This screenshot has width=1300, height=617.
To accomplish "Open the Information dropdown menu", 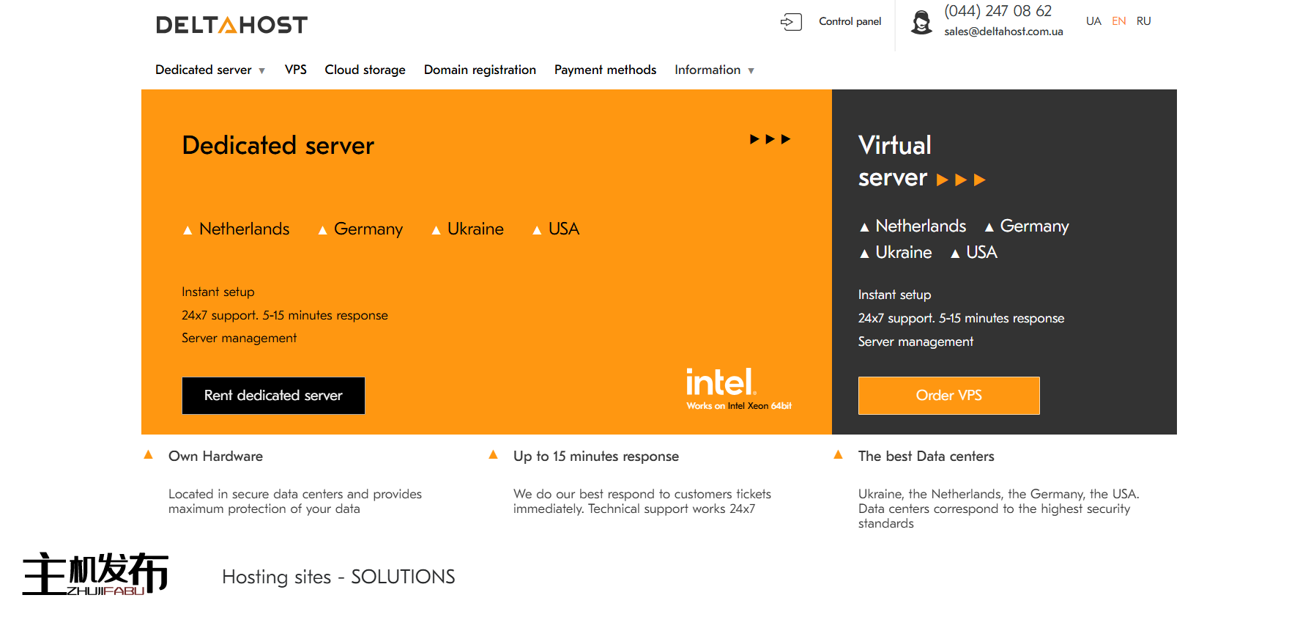I will click(714, 70).
